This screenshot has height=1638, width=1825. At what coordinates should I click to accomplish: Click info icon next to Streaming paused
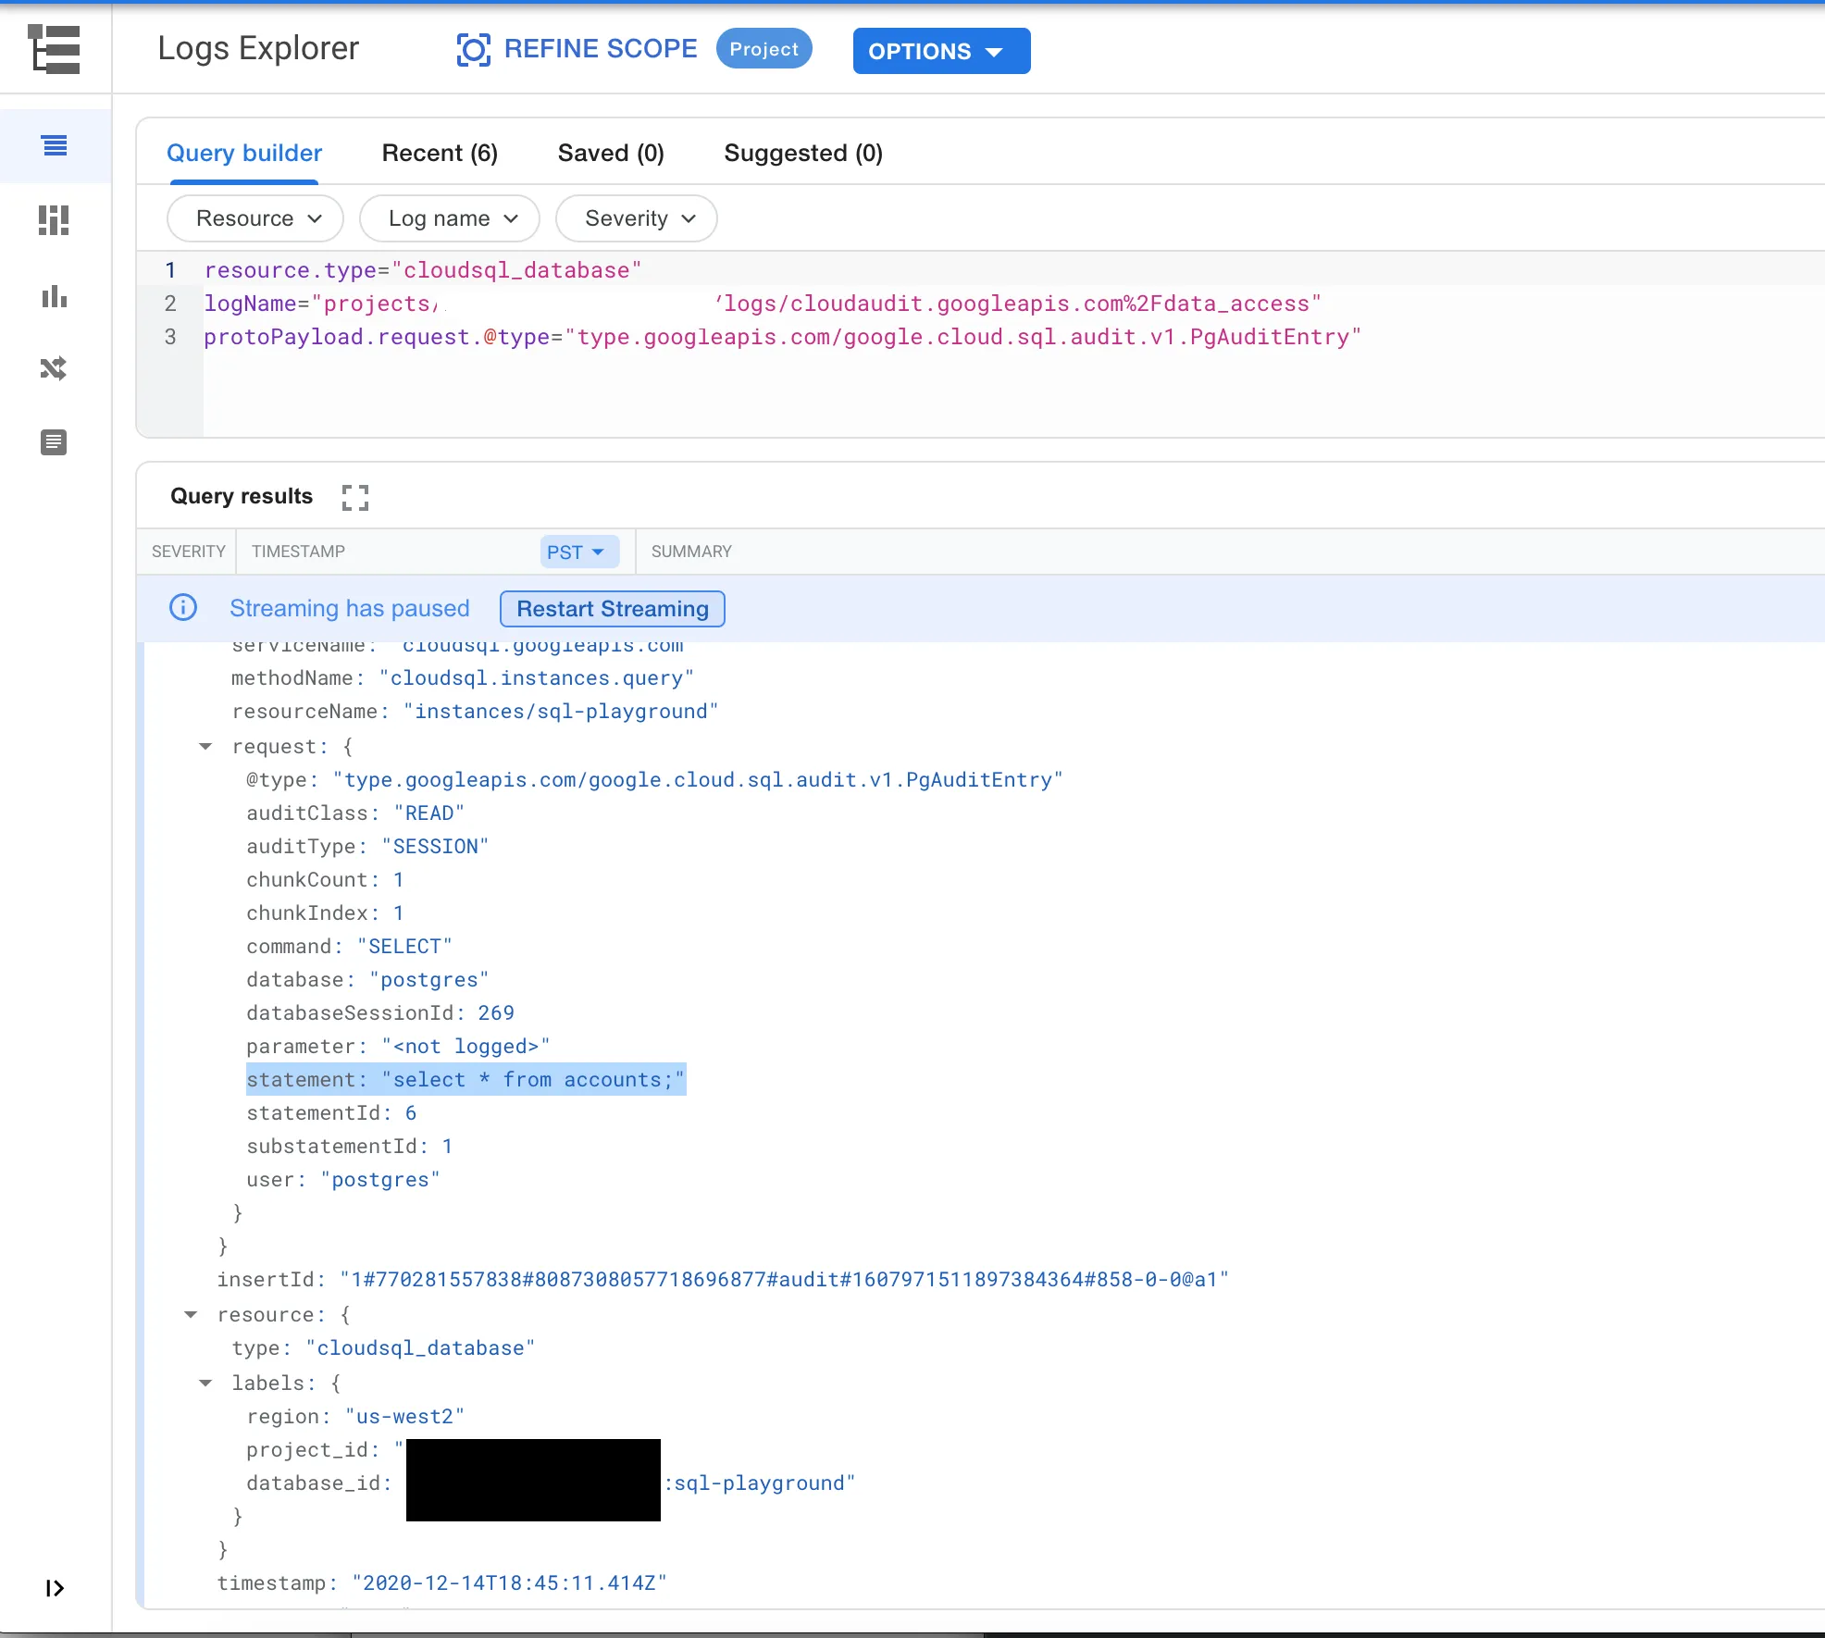click(183, 608)
